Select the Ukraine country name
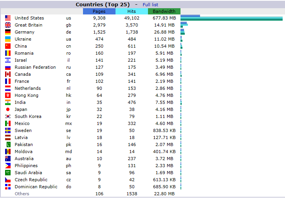Screen dimensions: 285x198 23,39
